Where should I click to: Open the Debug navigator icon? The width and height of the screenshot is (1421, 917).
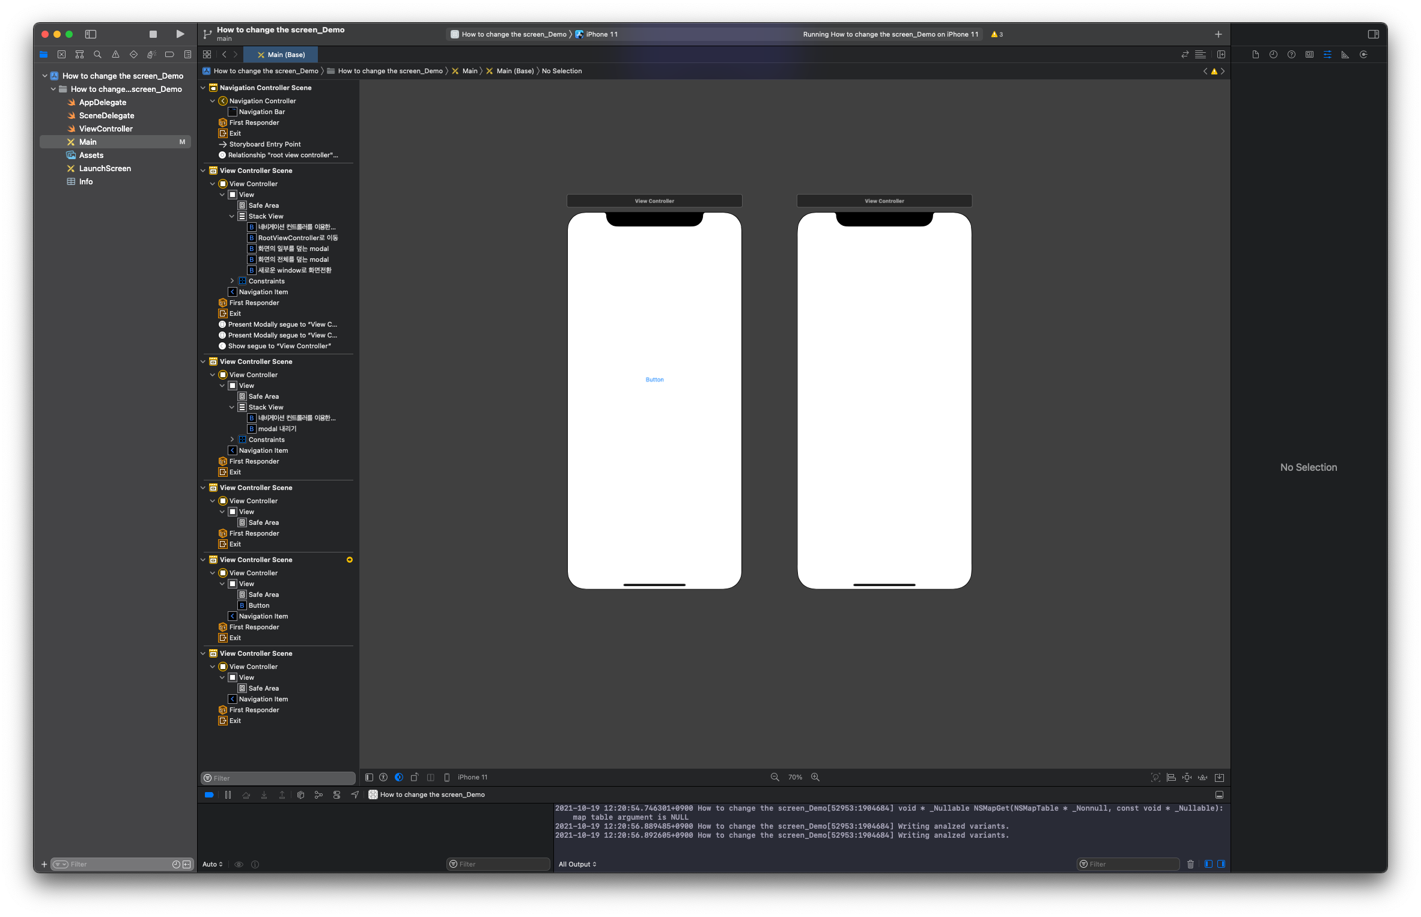point(151,55)
